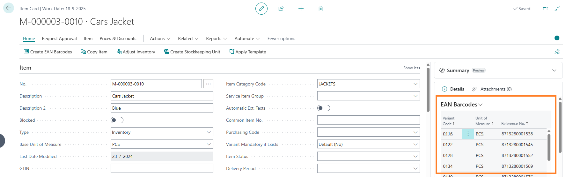Click Show less link in Item section
The height and width of the screenshot is (177, 566).
[x=411, y=68]
